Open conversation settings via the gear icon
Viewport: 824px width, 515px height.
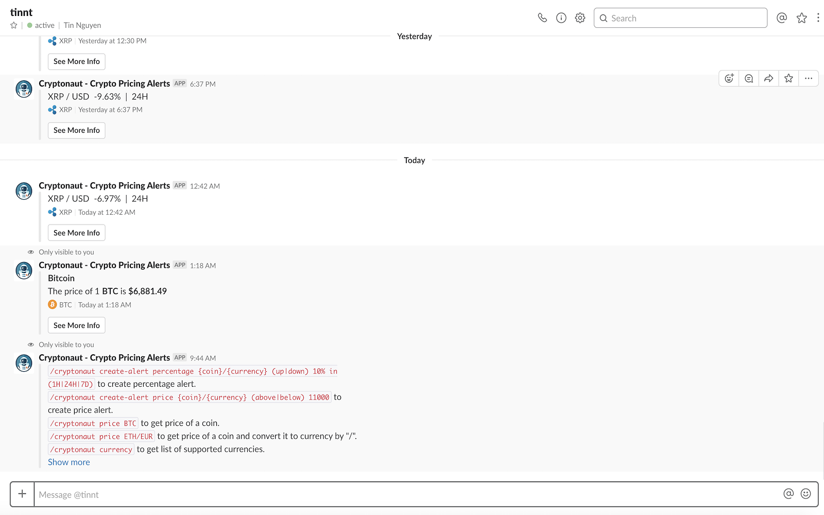(x=579, y=18)
